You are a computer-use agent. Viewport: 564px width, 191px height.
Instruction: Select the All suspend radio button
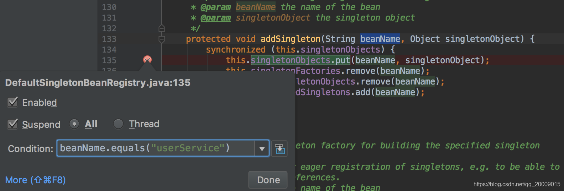[74, 124]
